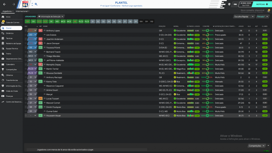This screenshot has height=153, width=272.
Task: Click Escolha Rápida button
Action: click(241, 17)
